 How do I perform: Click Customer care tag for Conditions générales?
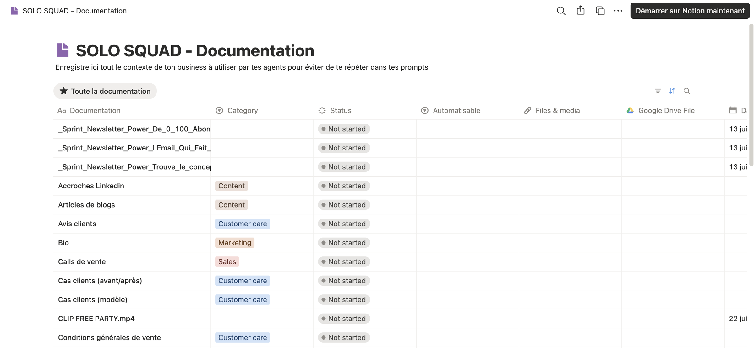click(243, 338)
